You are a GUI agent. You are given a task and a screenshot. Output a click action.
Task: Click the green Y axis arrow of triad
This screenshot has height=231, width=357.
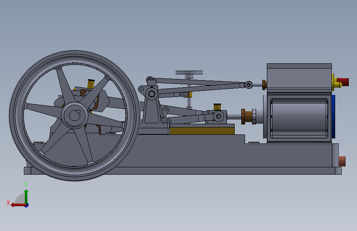pos(26,196)
